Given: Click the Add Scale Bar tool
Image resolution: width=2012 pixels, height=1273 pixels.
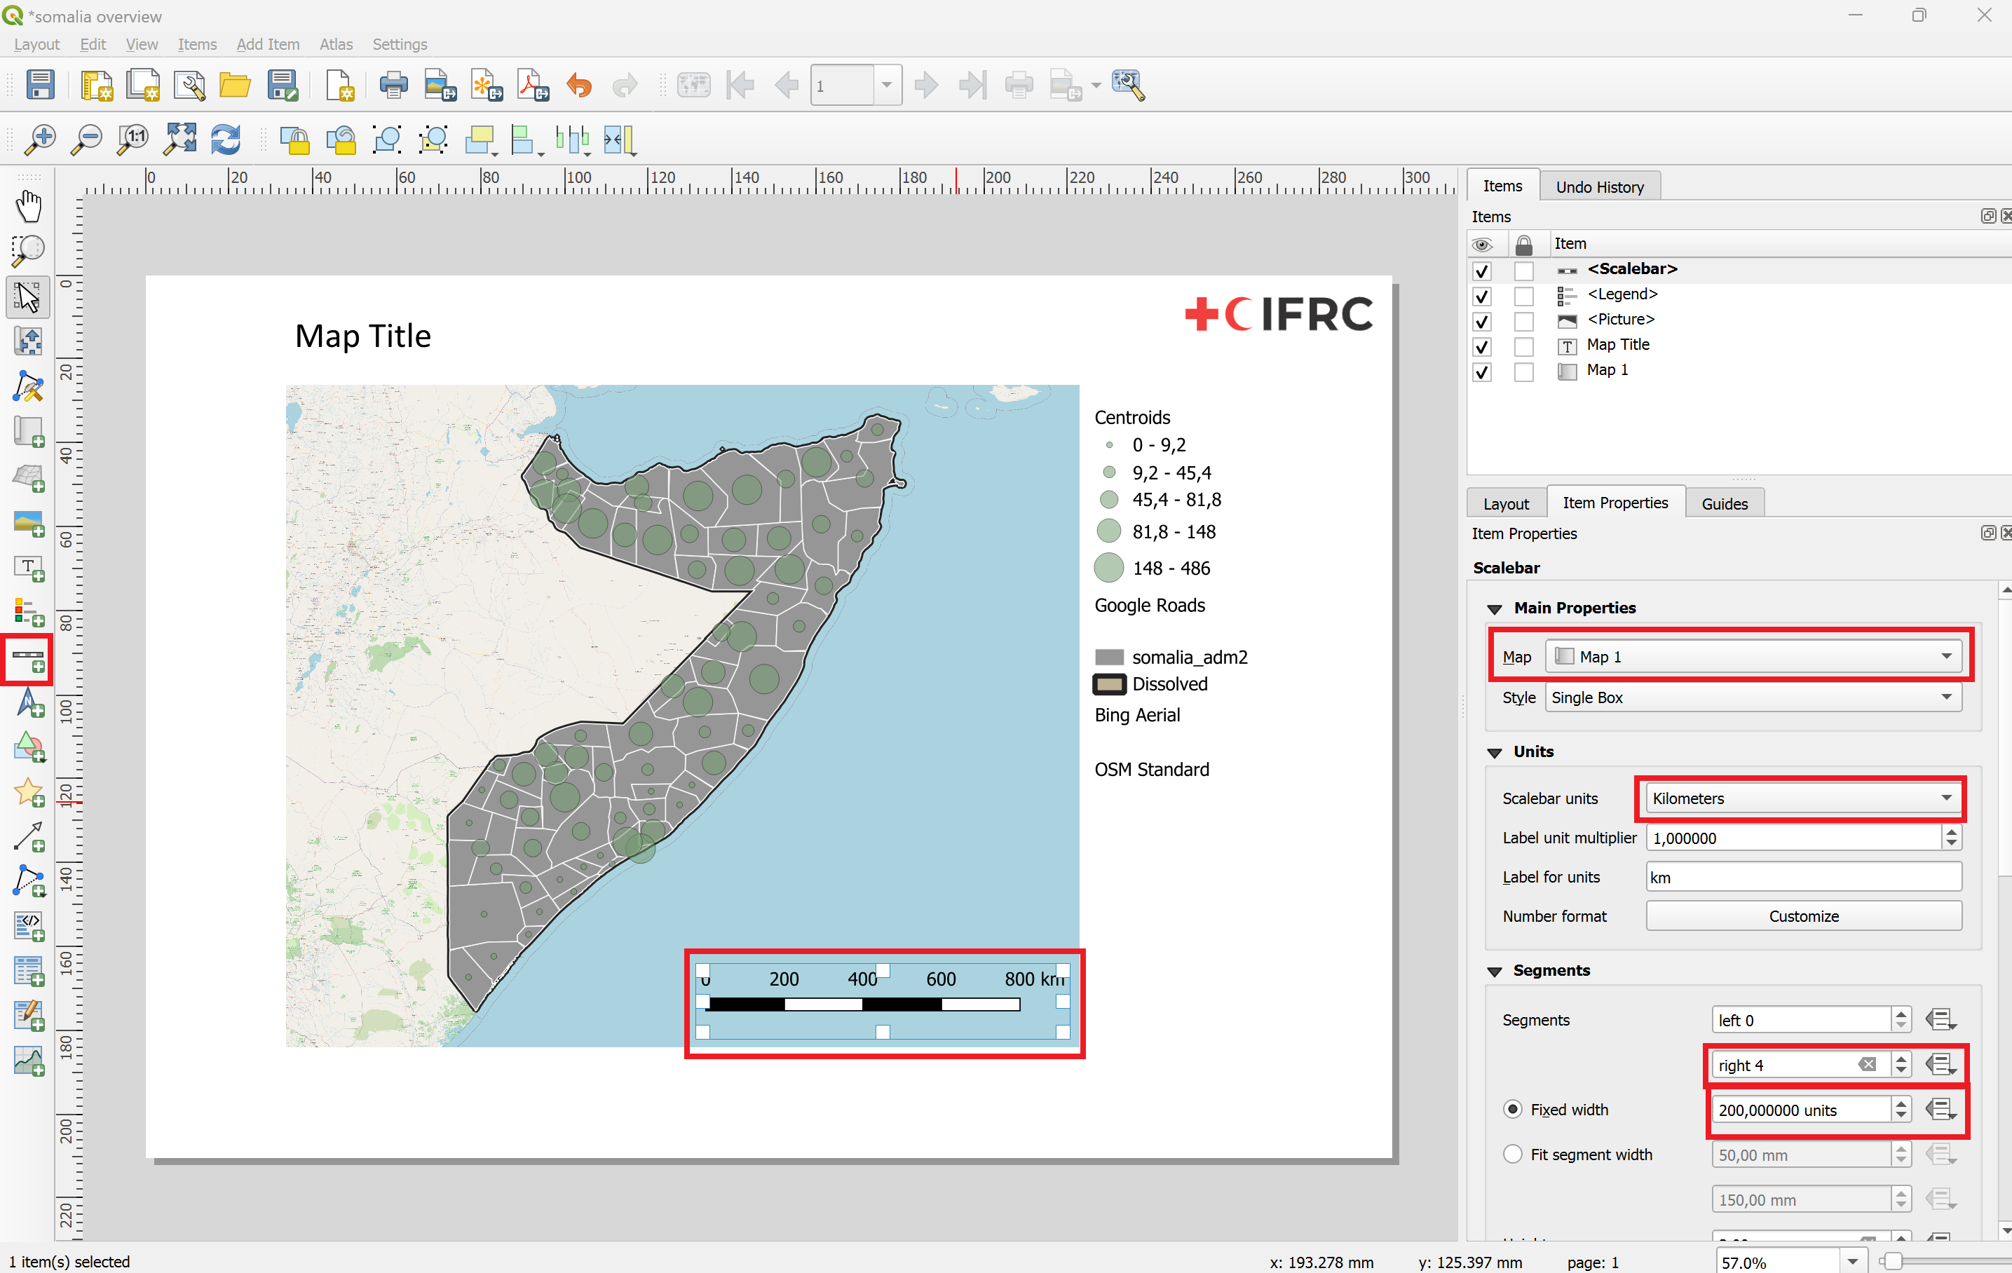Looking at the screenshot, I should point(29,659).
